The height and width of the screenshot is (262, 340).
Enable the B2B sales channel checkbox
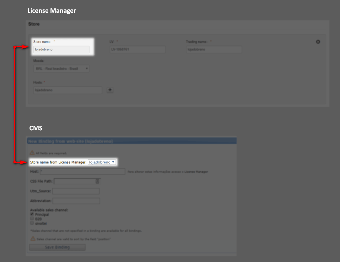coord(32,219)
